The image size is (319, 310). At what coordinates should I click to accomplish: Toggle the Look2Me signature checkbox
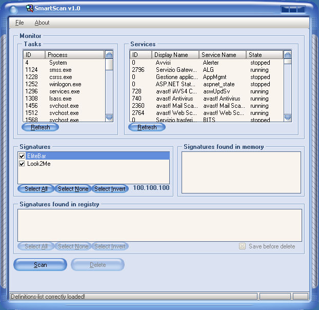pos(22,164)
